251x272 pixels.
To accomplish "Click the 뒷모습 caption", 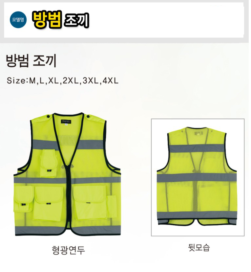I will click(199, 247).
